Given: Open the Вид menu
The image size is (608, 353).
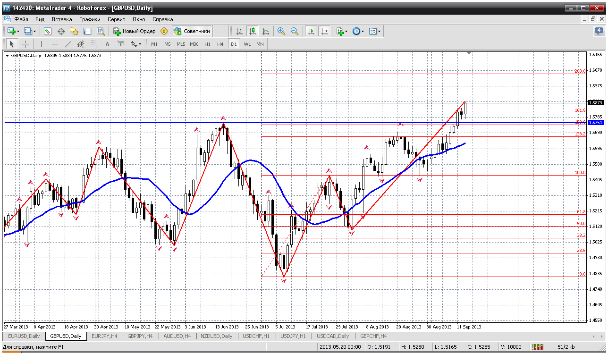Looking at the screenshot, I should tap(40, 19).
